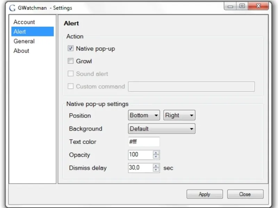Viewport: 278px width, 208px height.
Task: Click the Opacity increase arrow
Action: pyautogui.click(x=156, y=153)
